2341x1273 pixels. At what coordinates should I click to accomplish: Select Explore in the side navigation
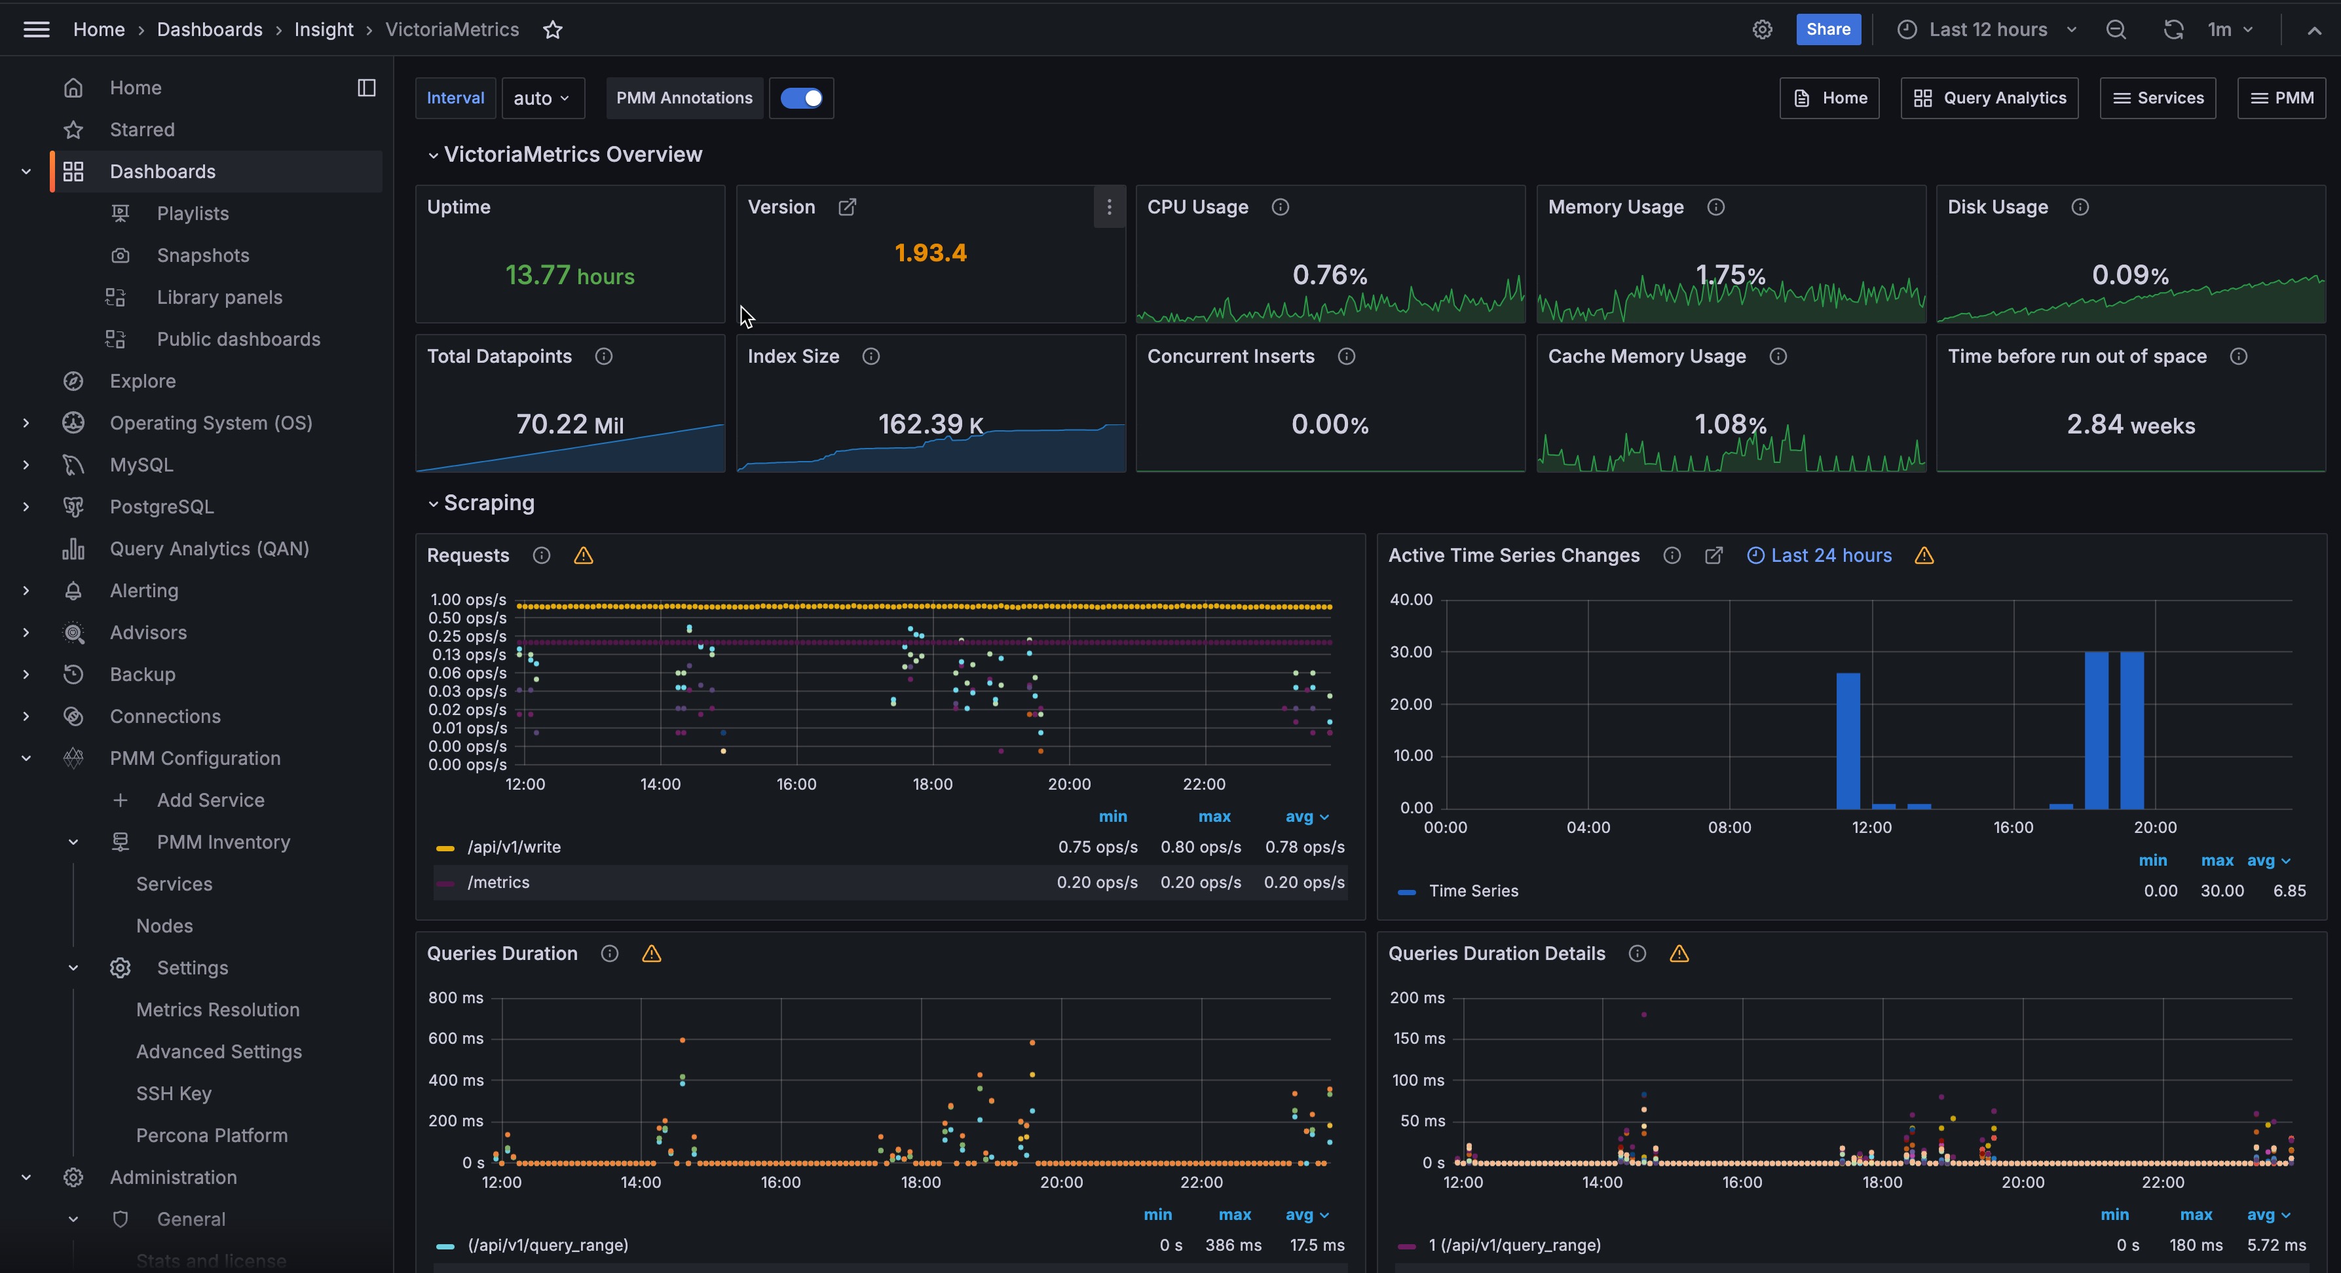coord(143,380)
